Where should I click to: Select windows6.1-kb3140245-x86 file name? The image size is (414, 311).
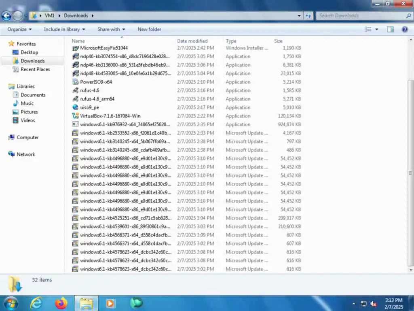125,150
